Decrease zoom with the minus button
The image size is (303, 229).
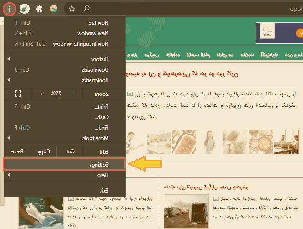click(x=74, y=94)
